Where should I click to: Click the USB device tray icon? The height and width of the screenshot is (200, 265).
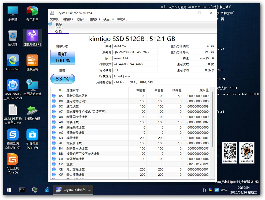coord(205,190)
